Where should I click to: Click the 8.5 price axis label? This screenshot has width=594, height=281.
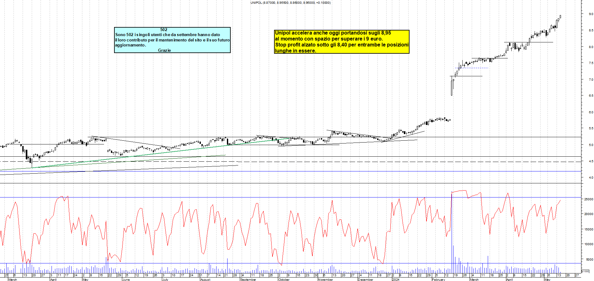pos(591,30)
